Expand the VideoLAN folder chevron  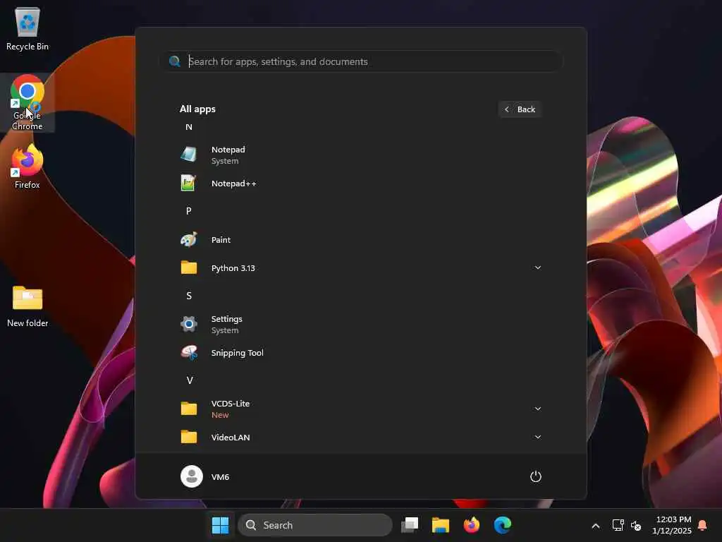pyautogui.click(x=537, y=437)
